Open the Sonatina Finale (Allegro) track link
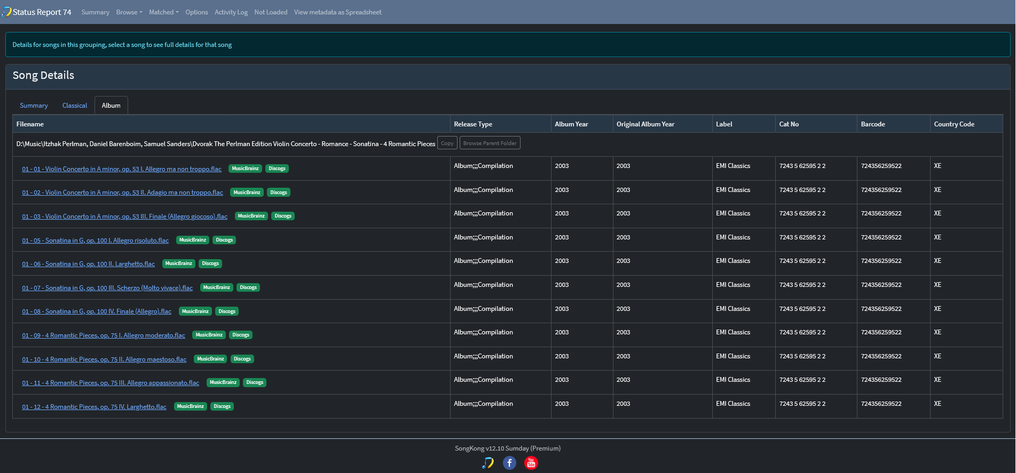The image size is (1016, 473). click(97, 311)
